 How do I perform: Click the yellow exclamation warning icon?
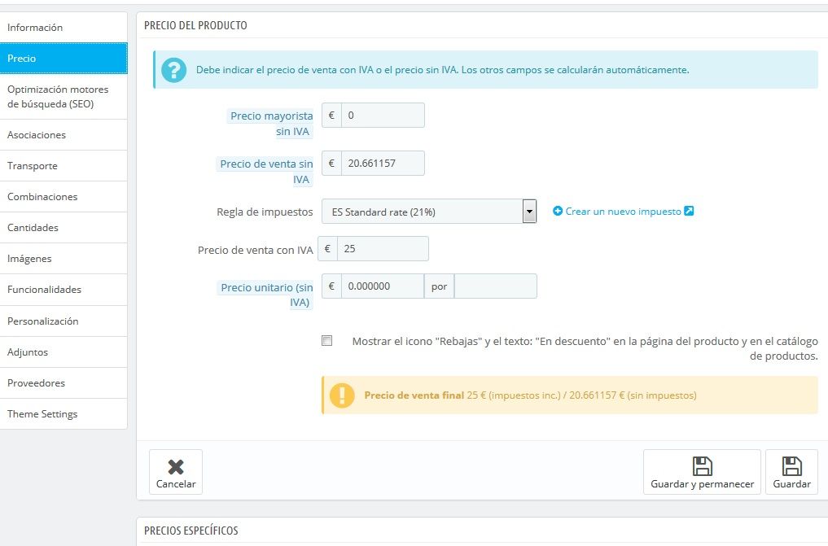(342, 395)
